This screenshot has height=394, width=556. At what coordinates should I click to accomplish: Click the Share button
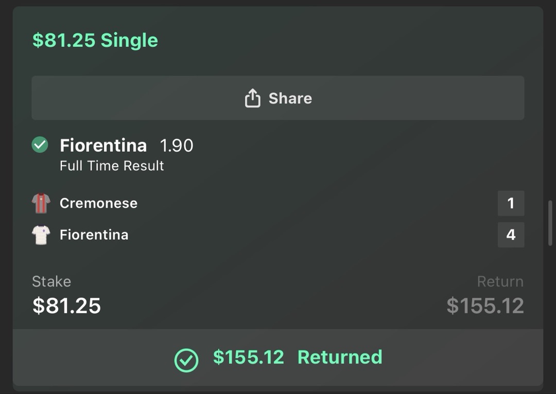278,97
